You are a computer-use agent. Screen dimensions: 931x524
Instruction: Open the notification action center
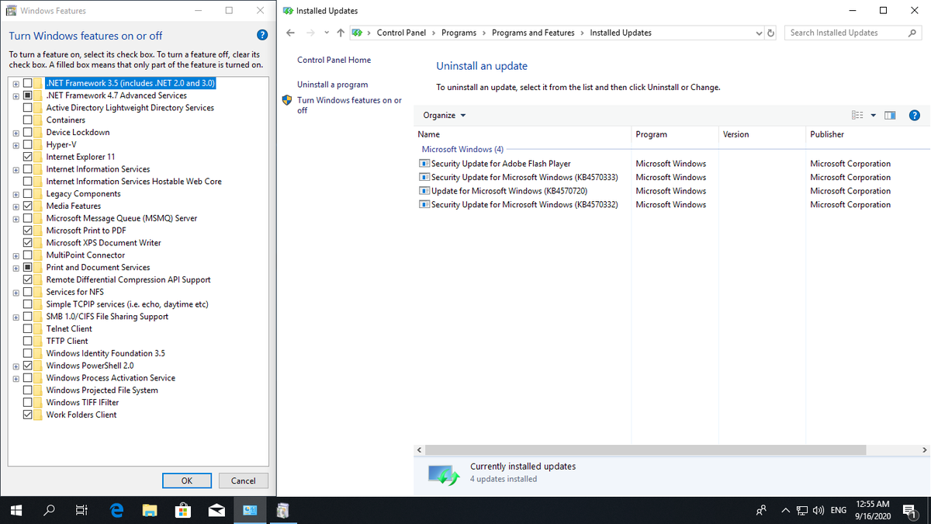point(910,510)
